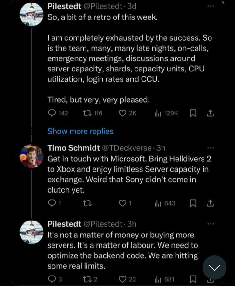Share the first Pilestedt tweet
Screen dimensions: 235x286
(x=210, y=113)
